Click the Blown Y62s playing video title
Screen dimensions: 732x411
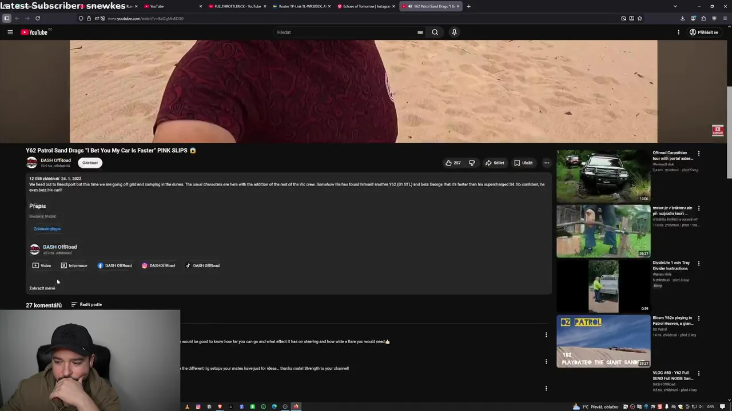(673, 321)
